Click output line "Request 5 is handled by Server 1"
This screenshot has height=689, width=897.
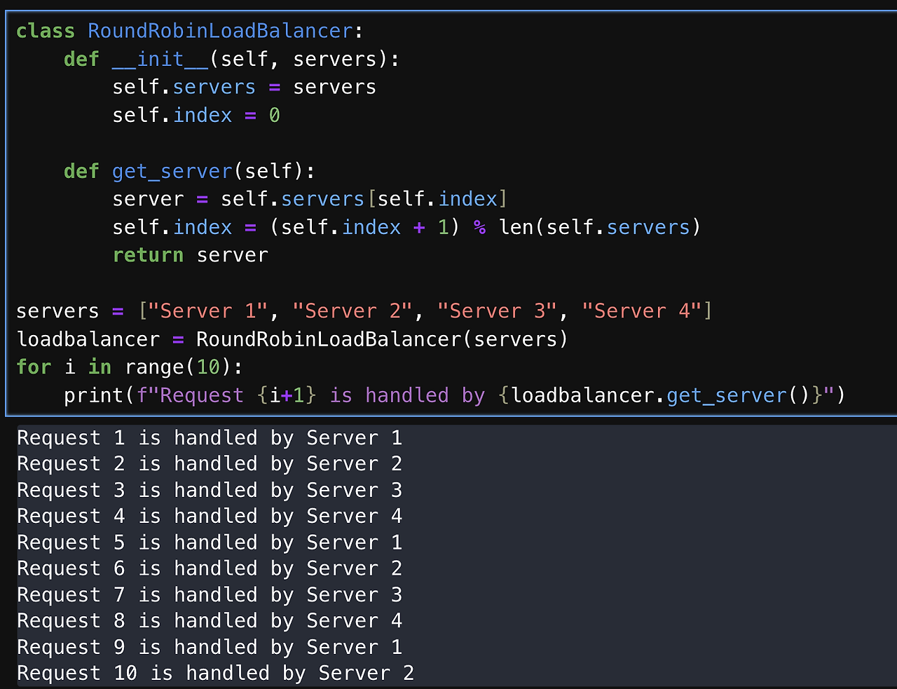pyautogui.click(x=210, y=543)
